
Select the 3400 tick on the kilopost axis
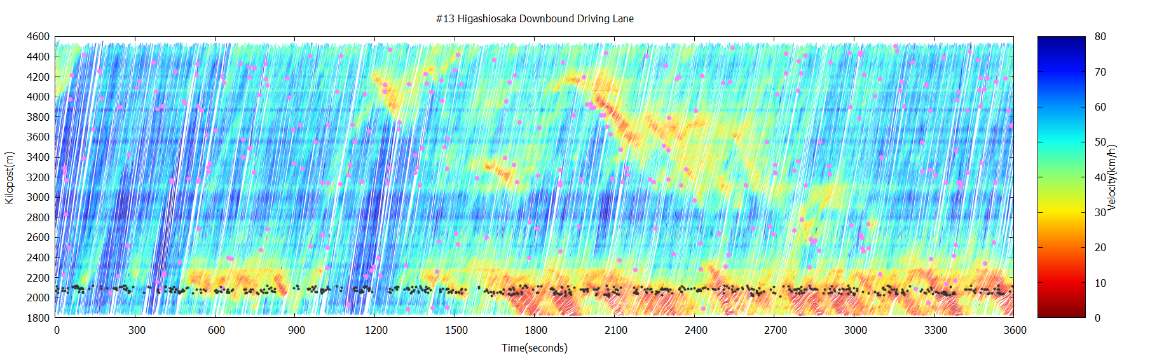[x=38, y=157]
